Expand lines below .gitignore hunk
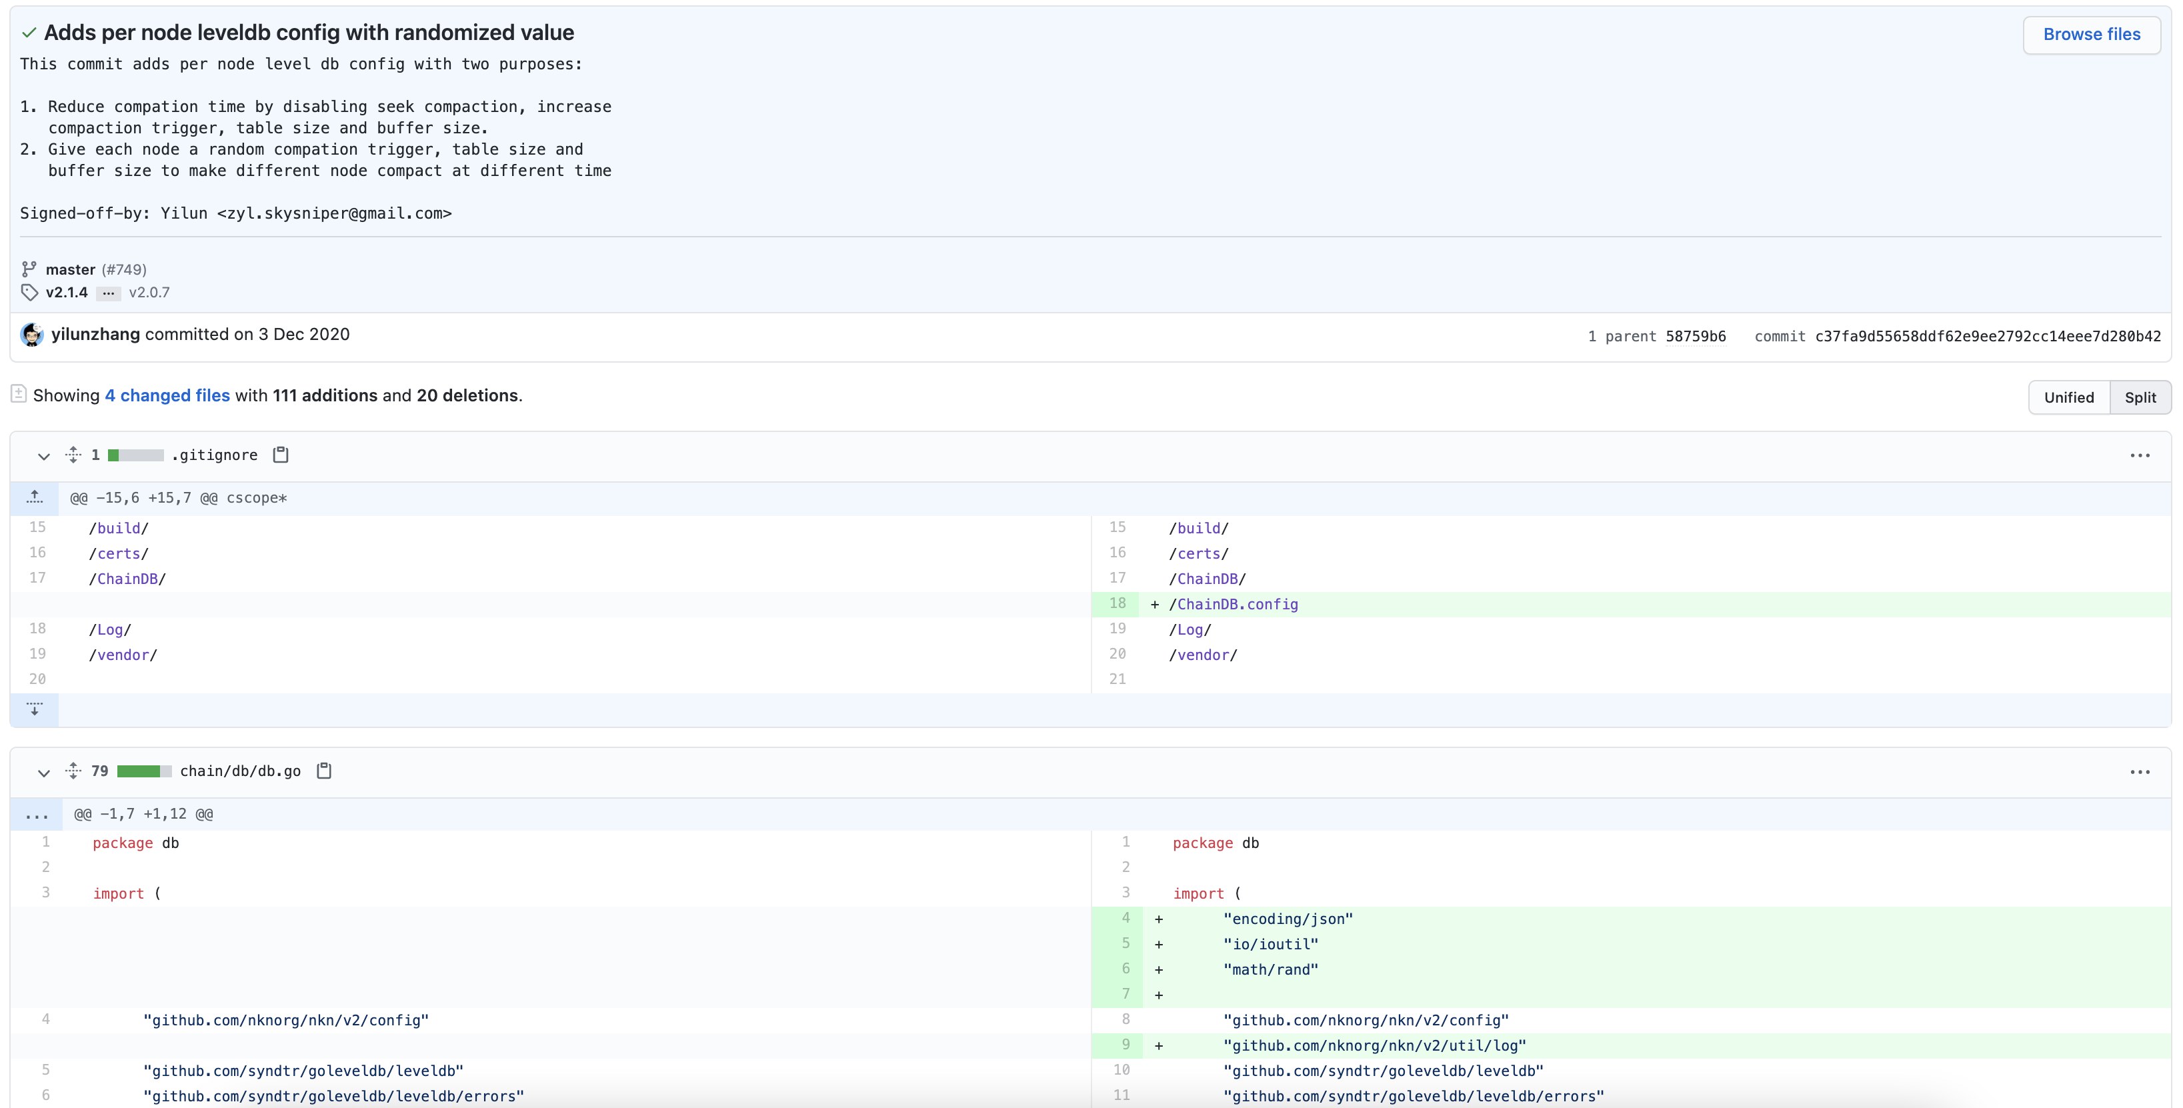The image size is (2183, 1108). click(x=35, y=709)
